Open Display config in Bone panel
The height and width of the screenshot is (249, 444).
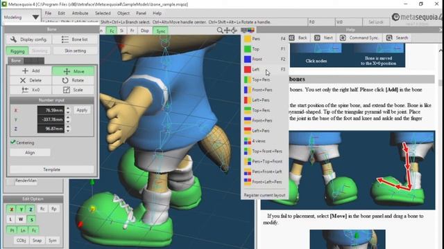tap(28, 39)
